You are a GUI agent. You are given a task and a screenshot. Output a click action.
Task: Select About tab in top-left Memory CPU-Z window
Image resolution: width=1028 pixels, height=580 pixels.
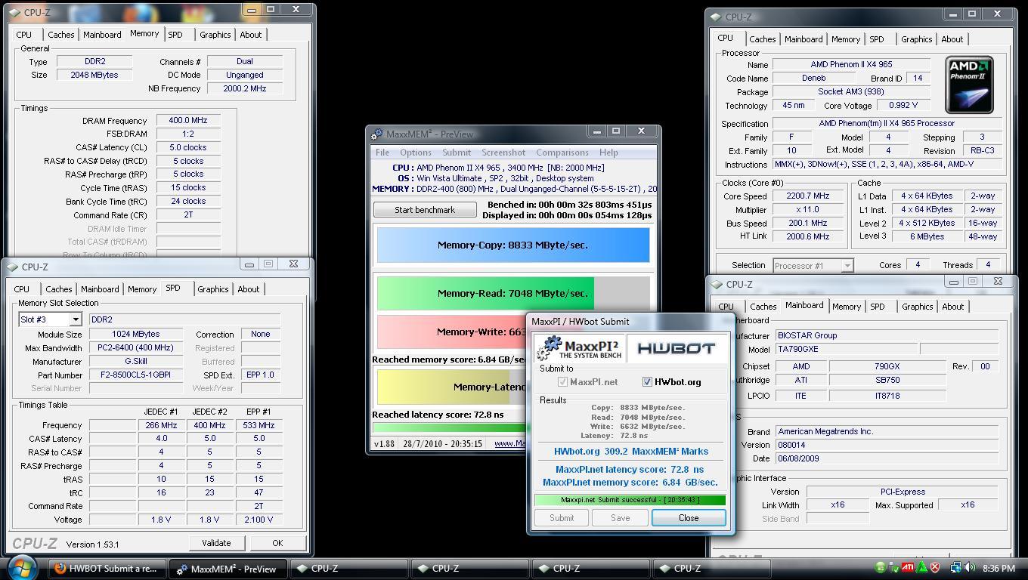250,35
